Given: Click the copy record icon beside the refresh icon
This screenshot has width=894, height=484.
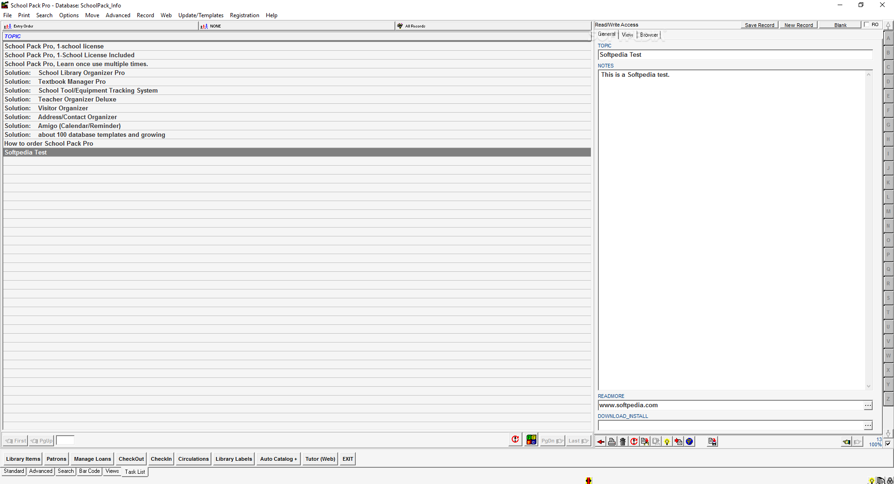Looking at the screenshot, I should coord(645,442).
